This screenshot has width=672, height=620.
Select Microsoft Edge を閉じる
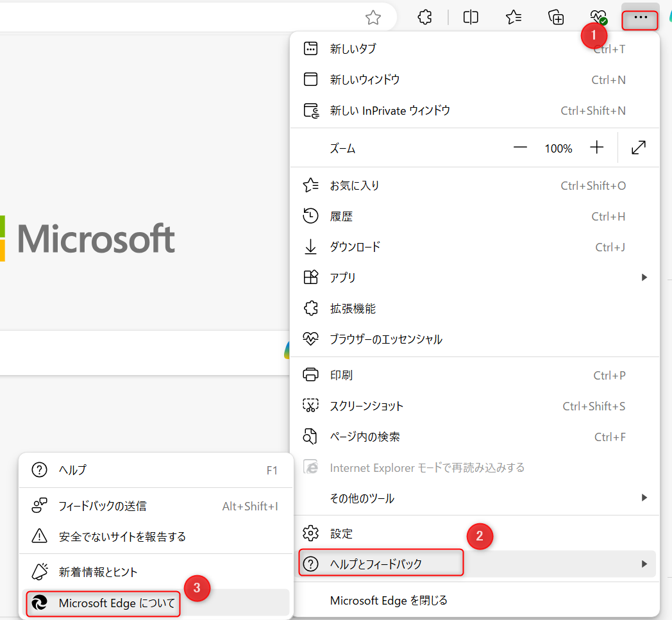[x=475, y=601]
